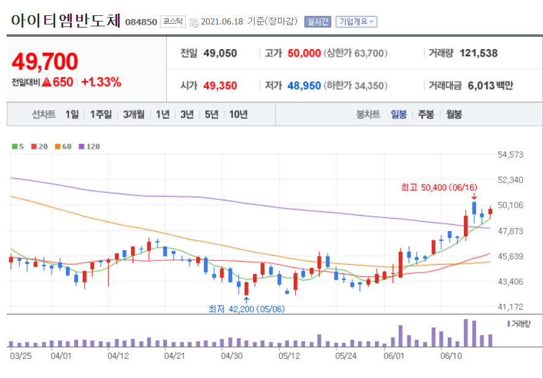Viewport: 543px width, 378px height.
Task: Click the high price 50,000
Action: pos(304,53)
